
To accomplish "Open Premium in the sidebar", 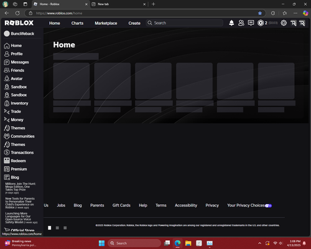I will tap(16, 169).
